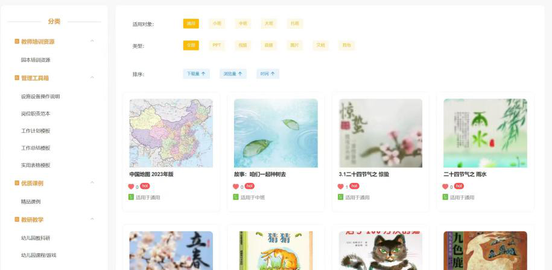
Task: Open the 中国地图 2023年版 map thumbnail
Action: 171,133
